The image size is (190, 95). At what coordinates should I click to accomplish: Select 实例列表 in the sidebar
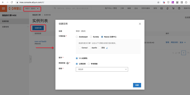click(x=15, y=21)
